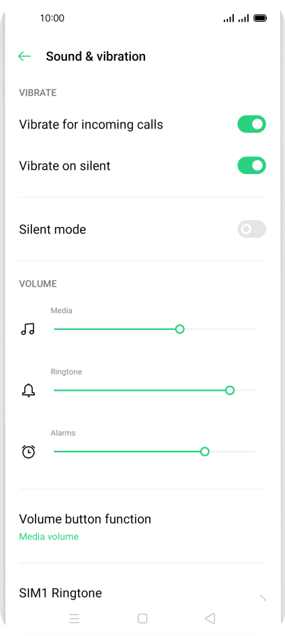Viewport: 285px width, 636px height.
Task: Click the Alarms volume slider handle
Action: tap(205, 451)
